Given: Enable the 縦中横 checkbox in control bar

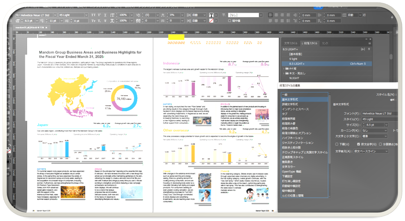Looking at the screenshot, I should tap(230, 21).
